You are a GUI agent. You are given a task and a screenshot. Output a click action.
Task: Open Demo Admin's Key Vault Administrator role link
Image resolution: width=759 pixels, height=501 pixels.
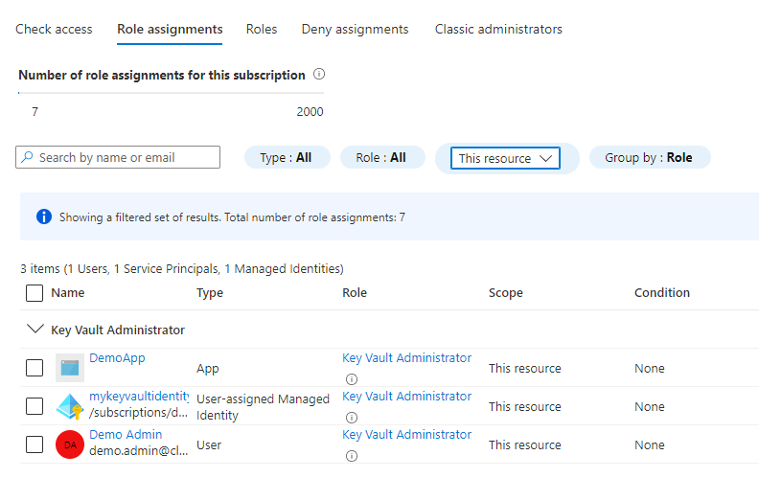pos(406,435)
